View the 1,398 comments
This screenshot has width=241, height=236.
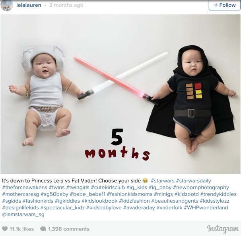pos(69,229)
